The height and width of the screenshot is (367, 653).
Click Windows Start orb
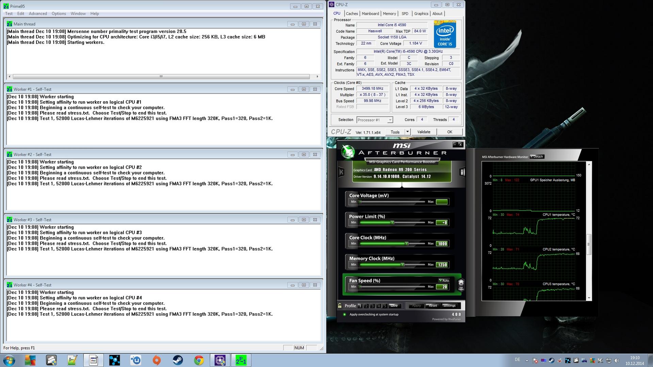pos(9,360)
